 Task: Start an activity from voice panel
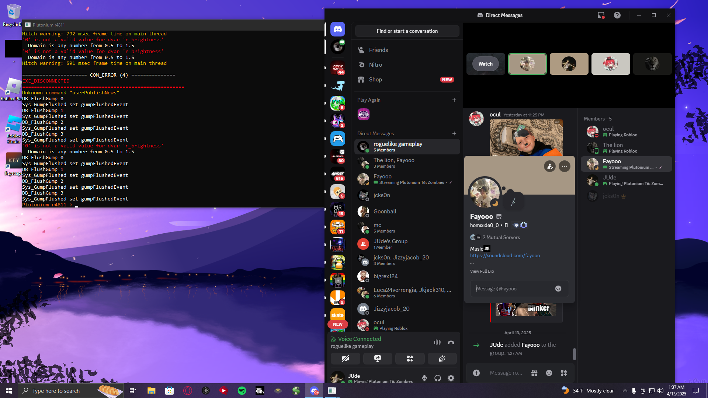pos(410,358)
